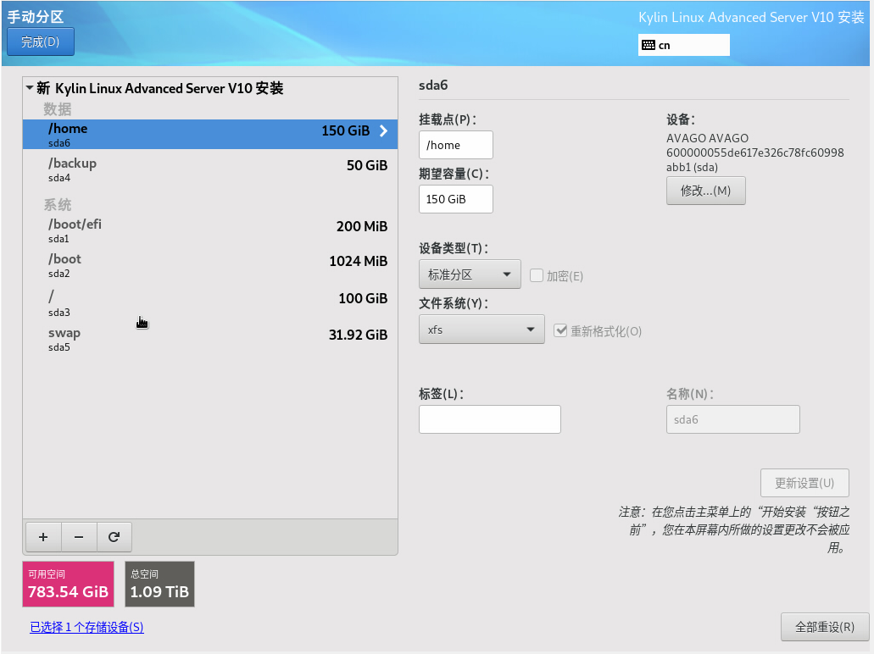Select the /boot sda2 partition row
The image size is (874, 654).
pyautogui.click(x=210, y=265)
